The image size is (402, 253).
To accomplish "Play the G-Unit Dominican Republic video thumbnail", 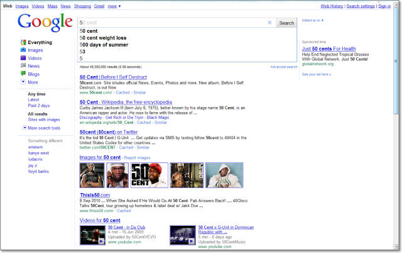I will click(183, 235).
